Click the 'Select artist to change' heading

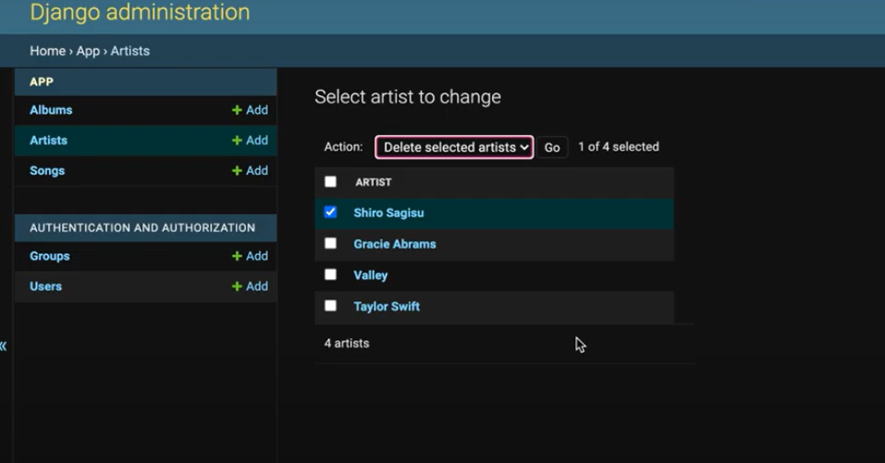[408, 97]
